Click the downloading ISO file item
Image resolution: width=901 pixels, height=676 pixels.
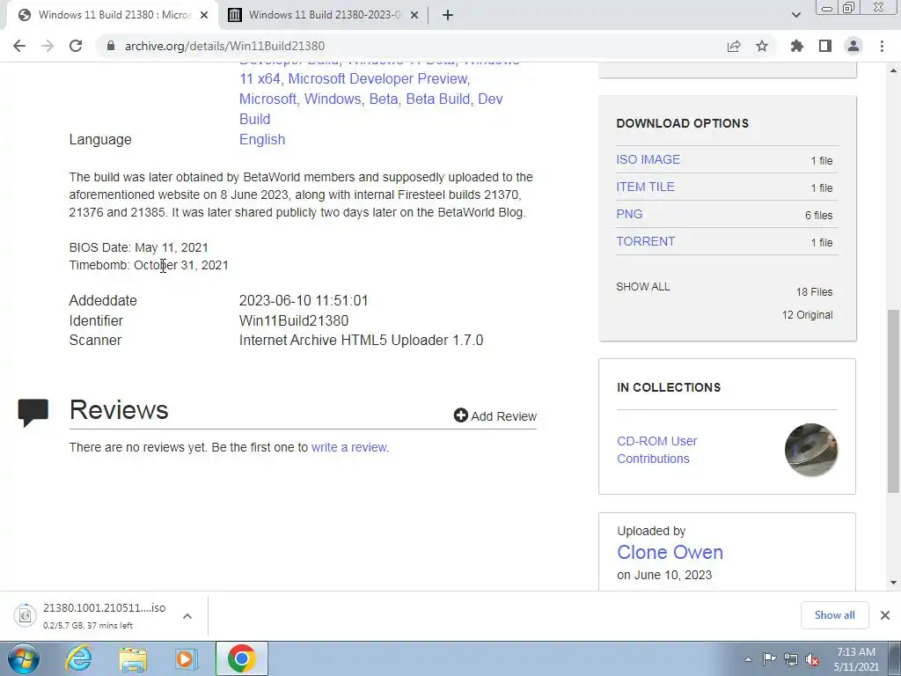point(95,615)
